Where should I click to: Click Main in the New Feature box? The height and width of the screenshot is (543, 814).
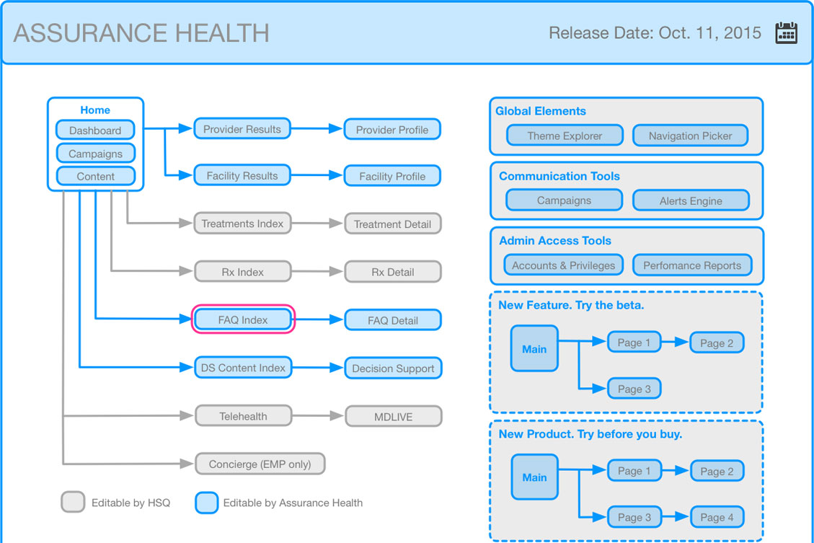coord(534,348)
